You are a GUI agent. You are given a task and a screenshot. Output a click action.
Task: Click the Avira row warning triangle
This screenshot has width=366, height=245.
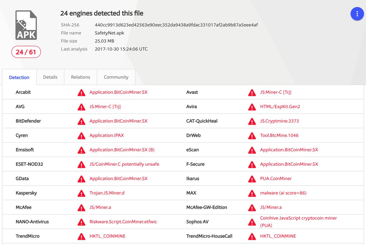[x=252, y=107]
